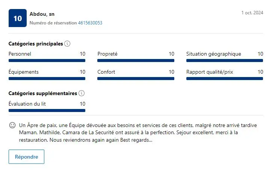Screen dimensions: 272x171
Task: Click the guest review comment text
Action: pyautogui.click(x=138, y=132)
